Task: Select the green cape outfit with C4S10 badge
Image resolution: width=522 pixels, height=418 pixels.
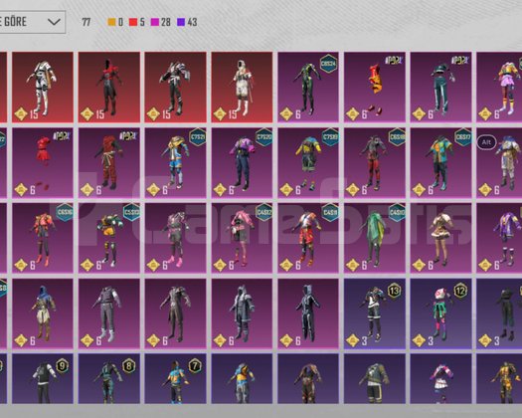Action: pos(375,238)
